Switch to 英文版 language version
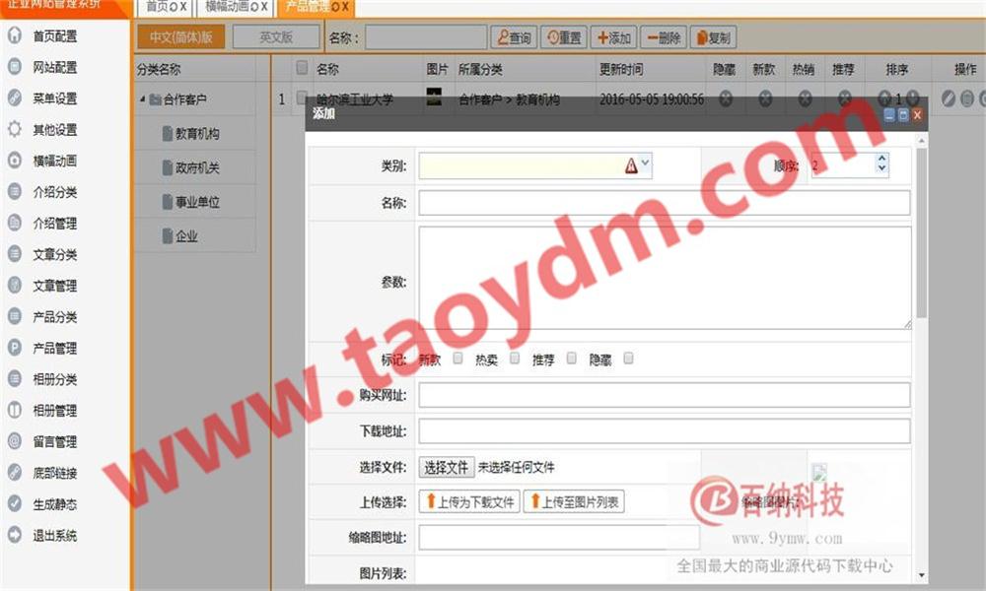This screenshot has width=986, height=591. click(x=276, y=37)
